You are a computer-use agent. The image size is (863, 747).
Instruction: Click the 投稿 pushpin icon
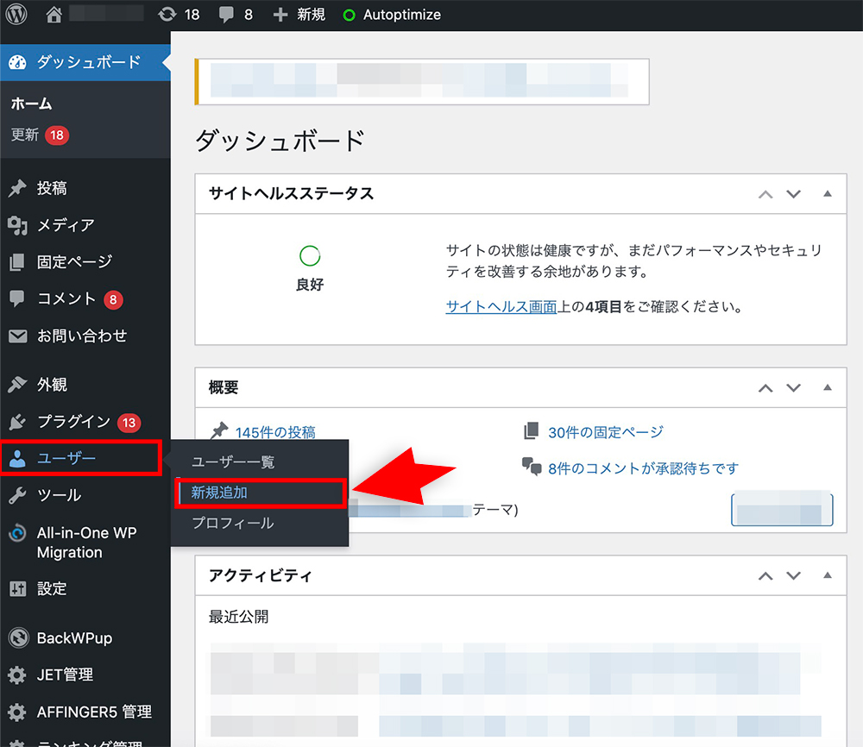(x=17, y=188)
